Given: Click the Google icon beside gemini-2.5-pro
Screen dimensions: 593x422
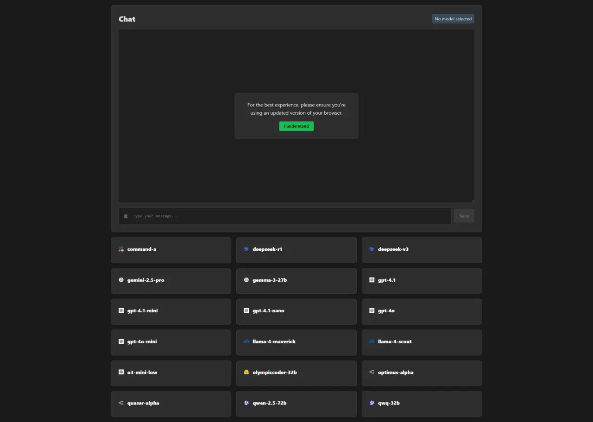Looking at the screenshot, I should [121, 280].
